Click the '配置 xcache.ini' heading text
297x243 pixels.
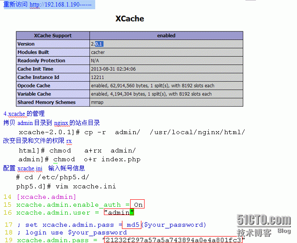coord(23,168)
